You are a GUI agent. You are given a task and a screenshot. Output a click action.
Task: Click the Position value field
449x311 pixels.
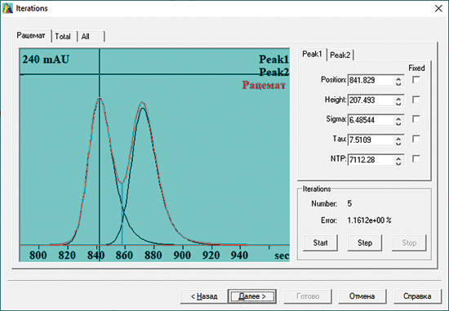pyautogui.click(x=371, y=80)
